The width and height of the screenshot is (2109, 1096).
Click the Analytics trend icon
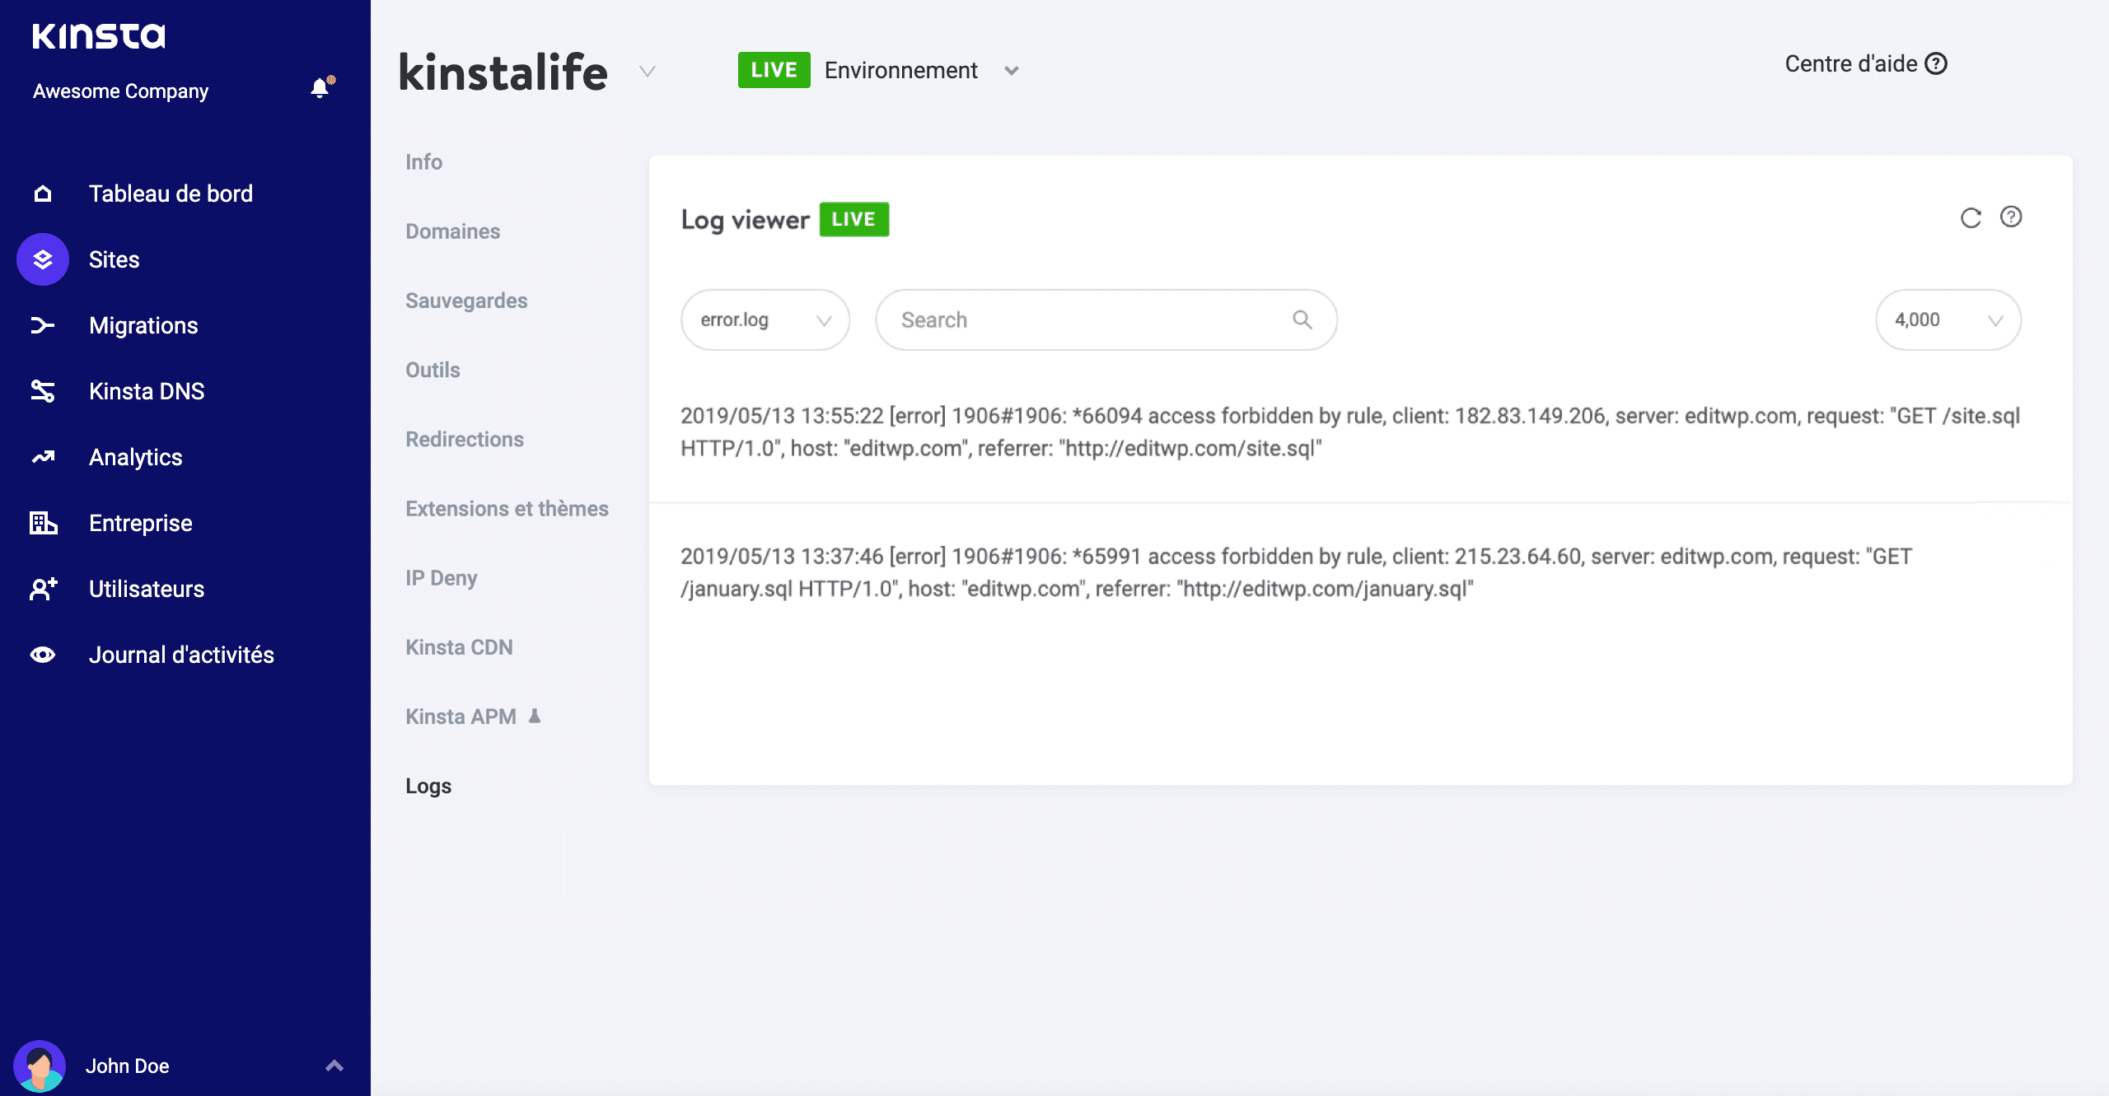pyautogui.click(x=43, y=457)
